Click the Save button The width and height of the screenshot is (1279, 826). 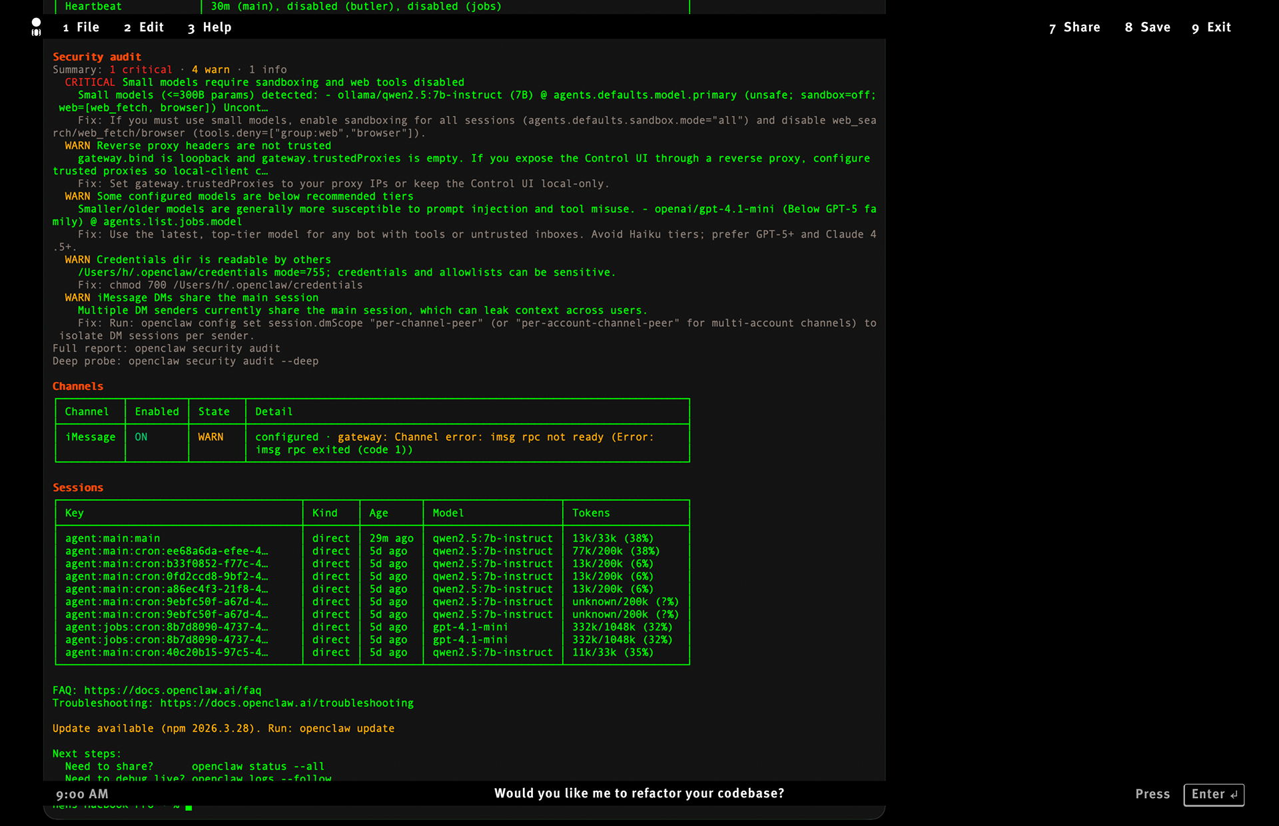tap(1147, 27)
